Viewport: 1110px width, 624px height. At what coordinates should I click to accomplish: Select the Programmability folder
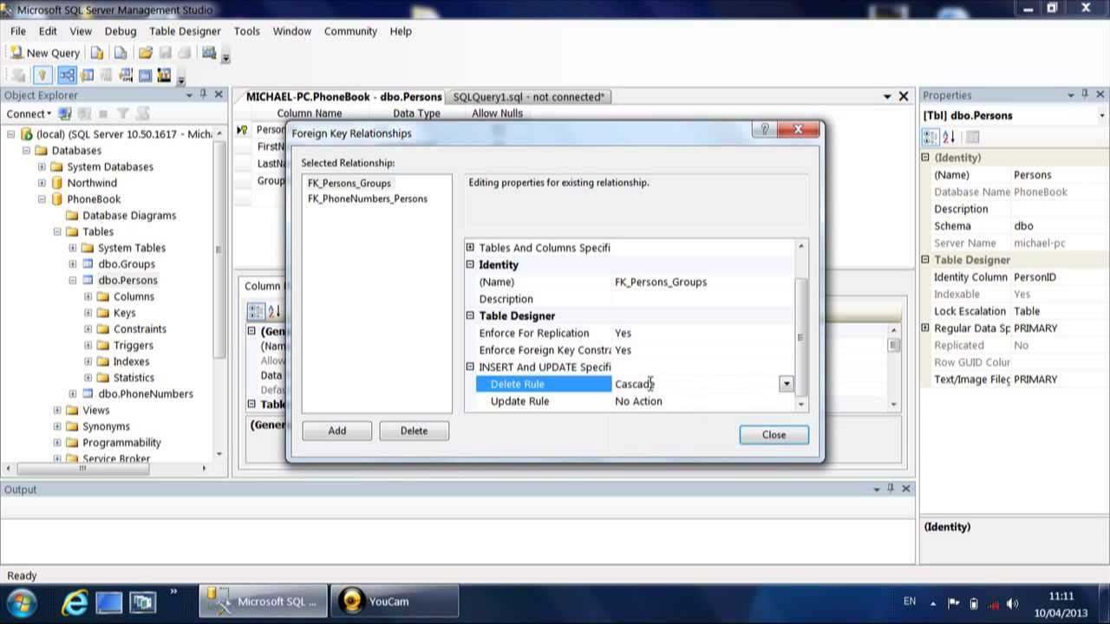[121, 442]
